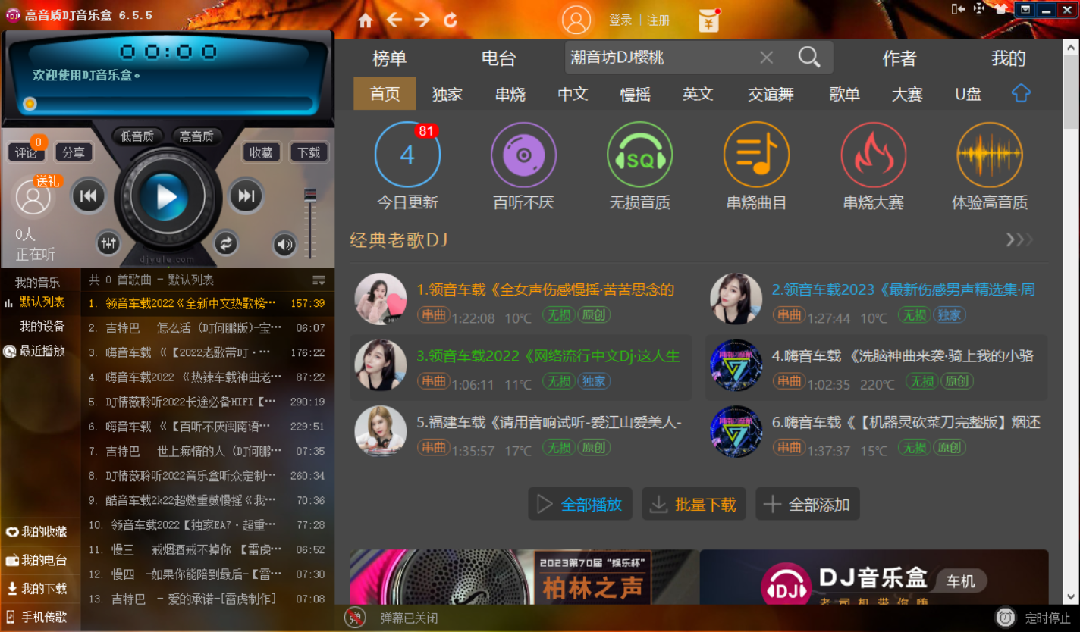Open the 评论 comments button
Screen dimensions: 1080x632
point(26,152)
